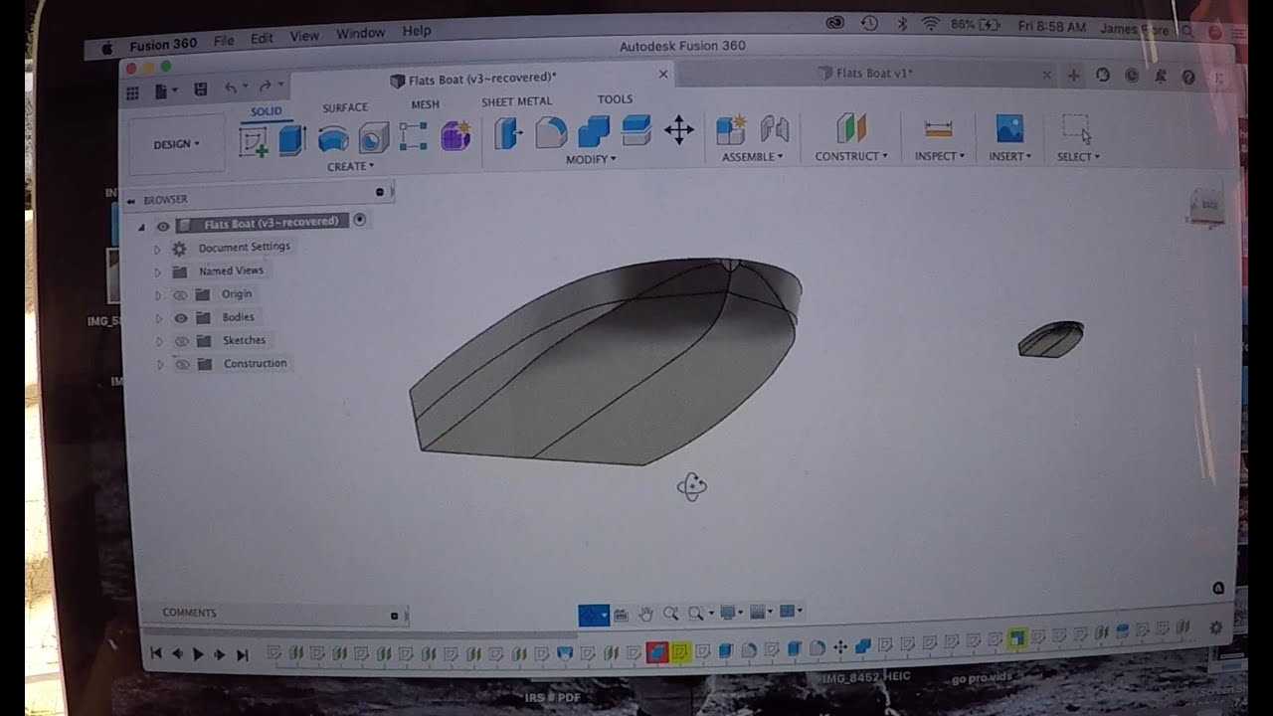Open the MODIFY dropdown menu
This screenshot has width=1273, height=716.
[591, 159]
